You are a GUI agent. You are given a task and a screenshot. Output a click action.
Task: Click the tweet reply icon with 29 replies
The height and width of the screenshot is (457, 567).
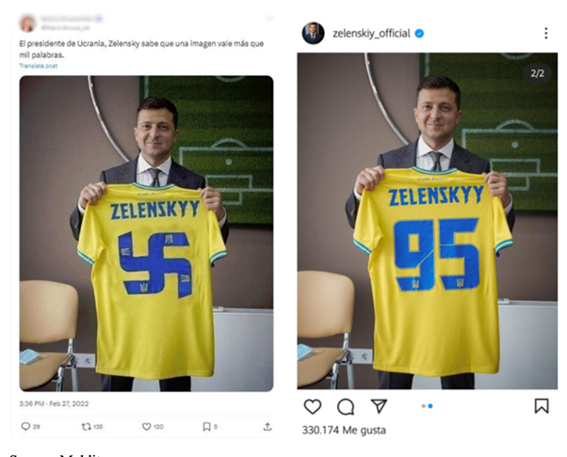pyautogui.click(x=25, y=427)
